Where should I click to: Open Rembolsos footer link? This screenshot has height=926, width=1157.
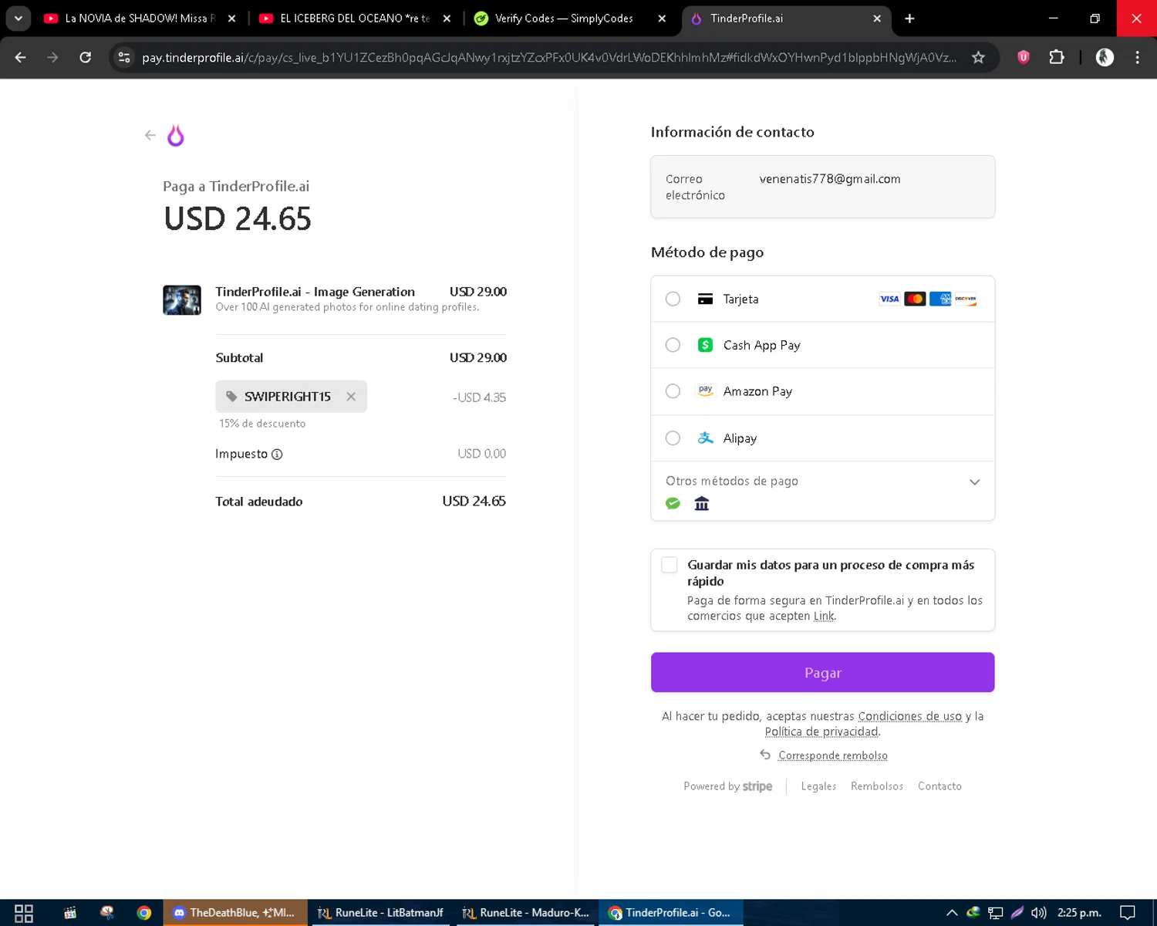coord(877,786)
